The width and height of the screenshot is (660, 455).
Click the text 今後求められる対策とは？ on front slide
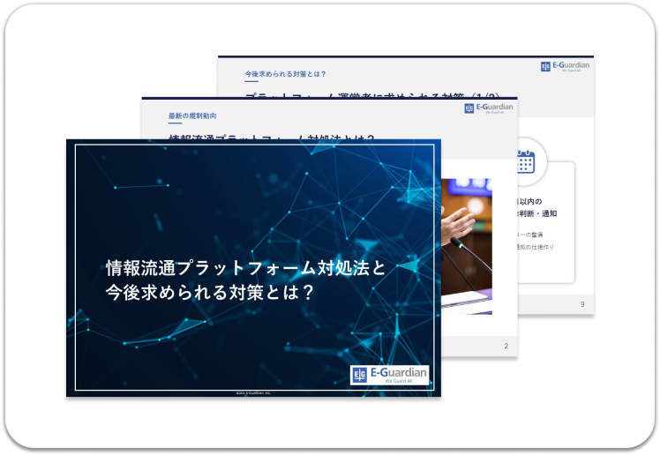coord(210,292)
